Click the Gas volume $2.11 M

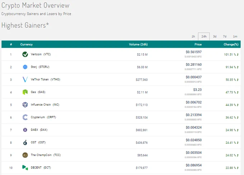tap(142, 92)
